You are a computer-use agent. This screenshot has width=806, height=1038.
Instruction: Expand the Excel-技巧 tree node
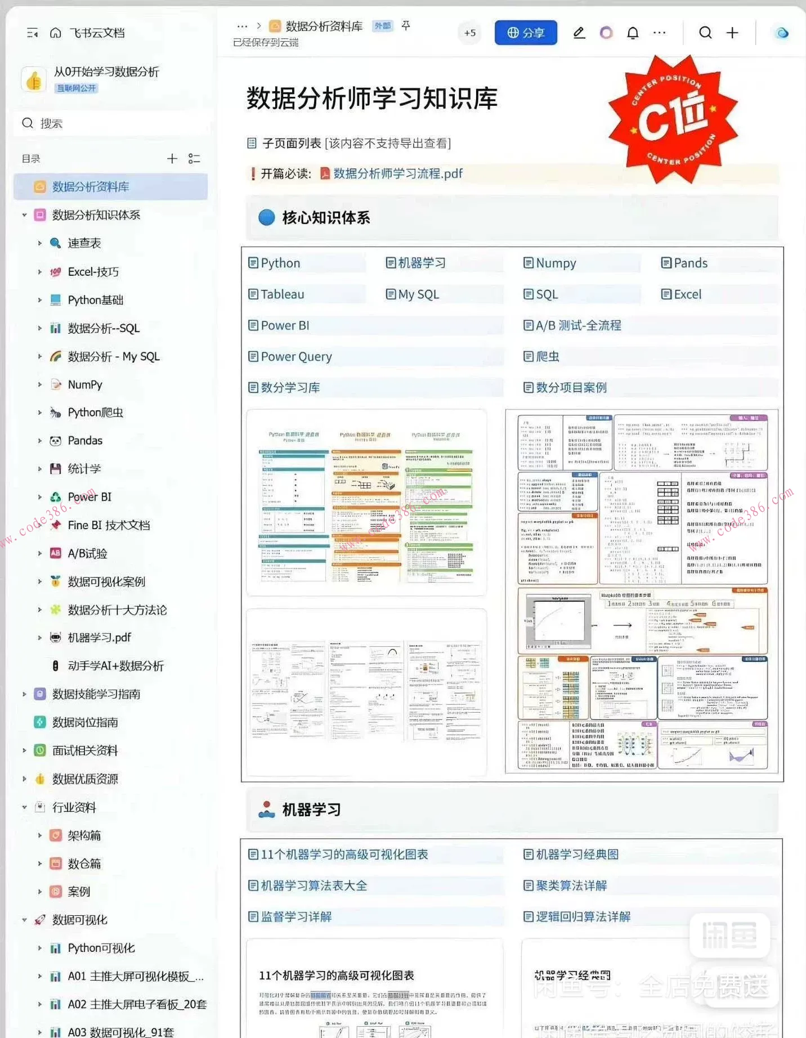click(39, 271)
